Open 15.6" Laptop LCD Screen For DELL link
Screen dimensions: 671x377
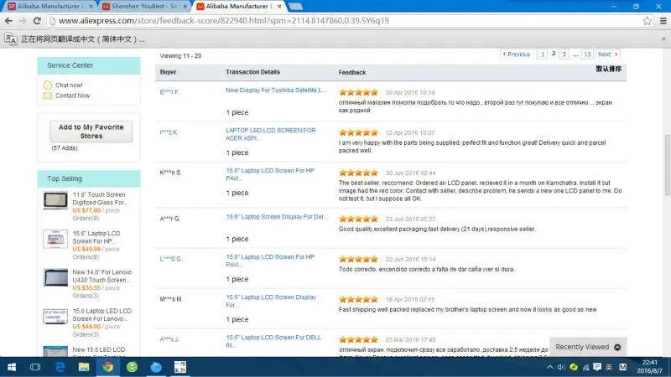coord(273,341)
